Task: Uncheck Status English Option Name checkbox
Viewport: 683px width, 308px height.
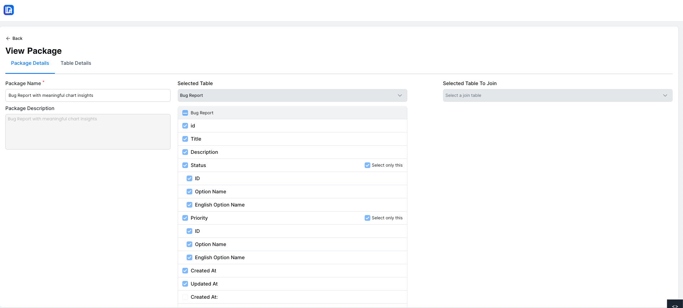Action: point(189,205)
